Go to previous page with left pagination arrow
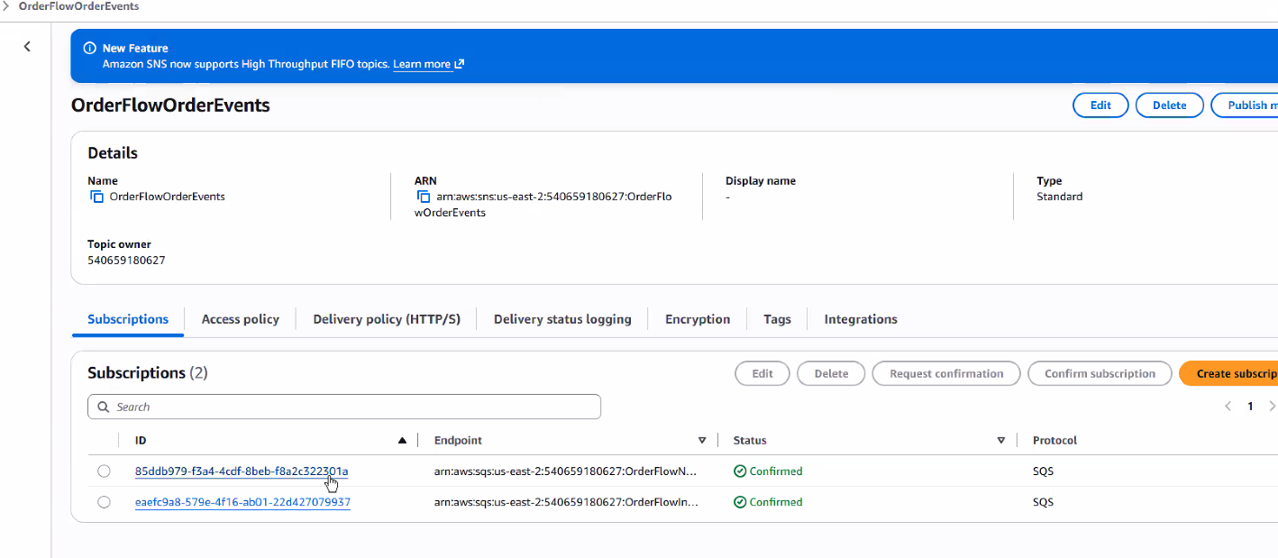Image resolution: width=1278 pixels, height=558 pixels. [x=1228, y=407]
